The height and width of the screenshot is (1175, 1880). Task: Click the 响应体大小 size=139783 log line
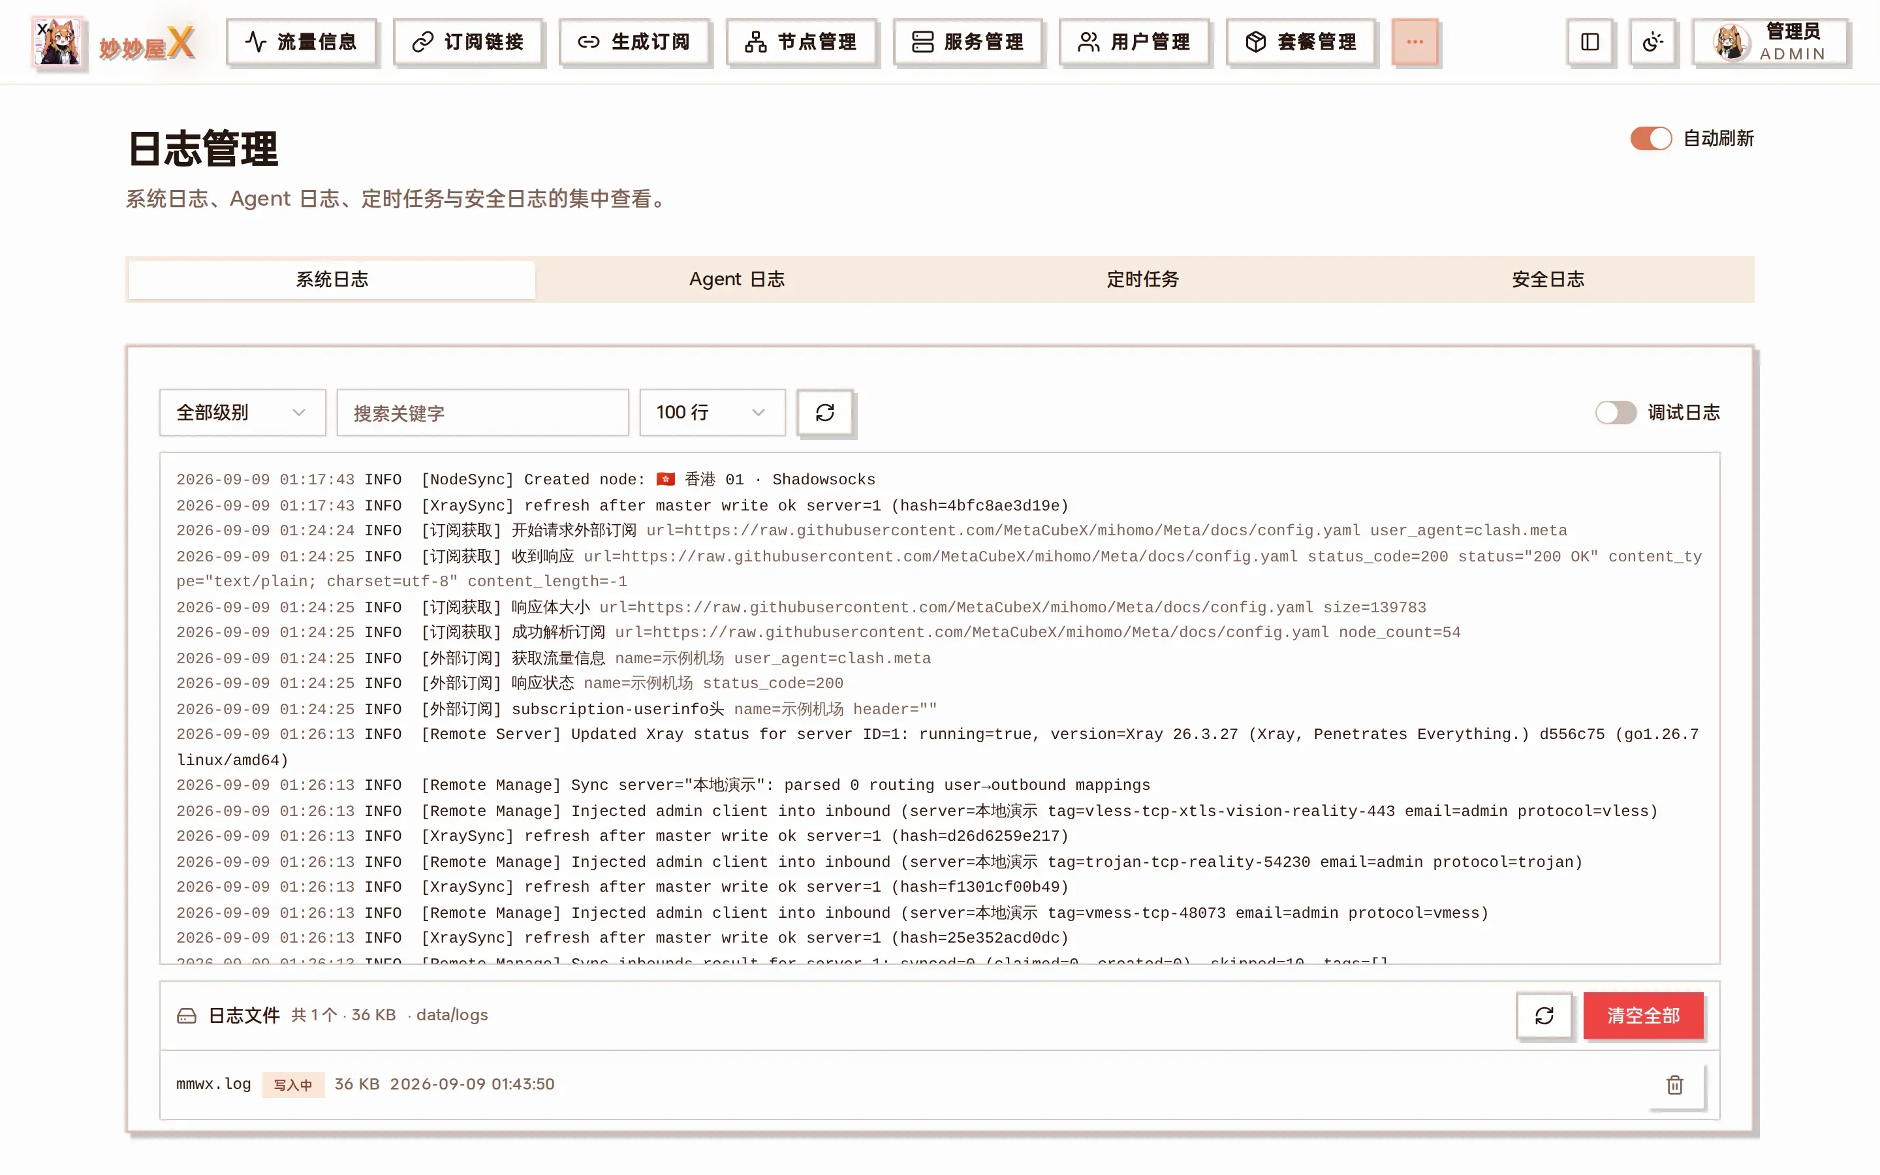(x=801, y=607)
